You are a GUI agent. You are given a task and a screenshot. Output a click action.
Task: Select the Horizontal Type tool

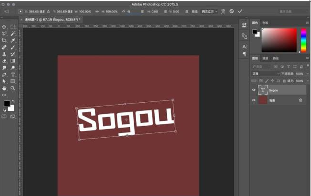(13, 75)
